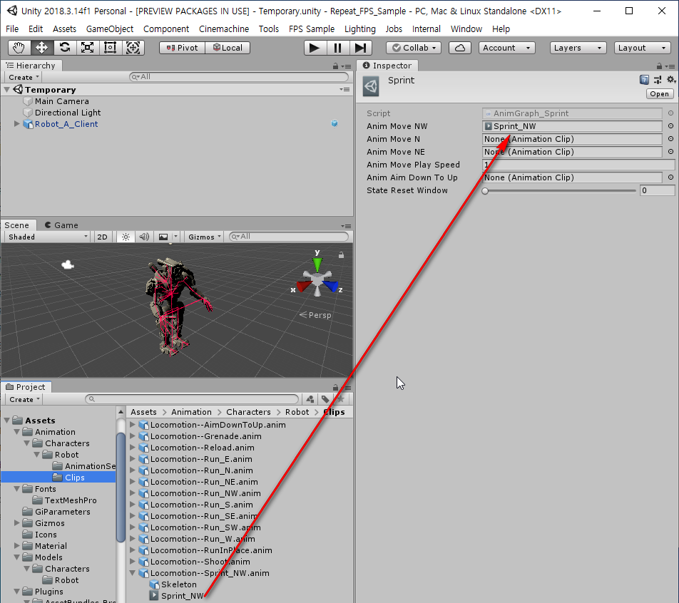Click the State Reset Window value field

(x=657, y=190)
